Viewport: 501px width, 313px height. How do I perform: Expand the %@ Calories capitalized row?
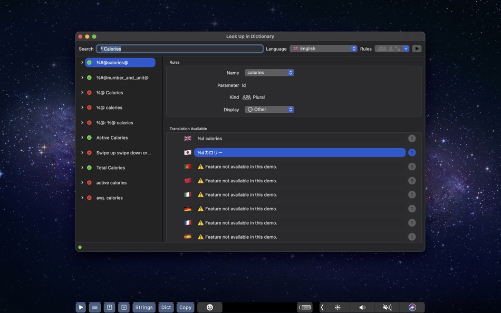tap(82, 93)
